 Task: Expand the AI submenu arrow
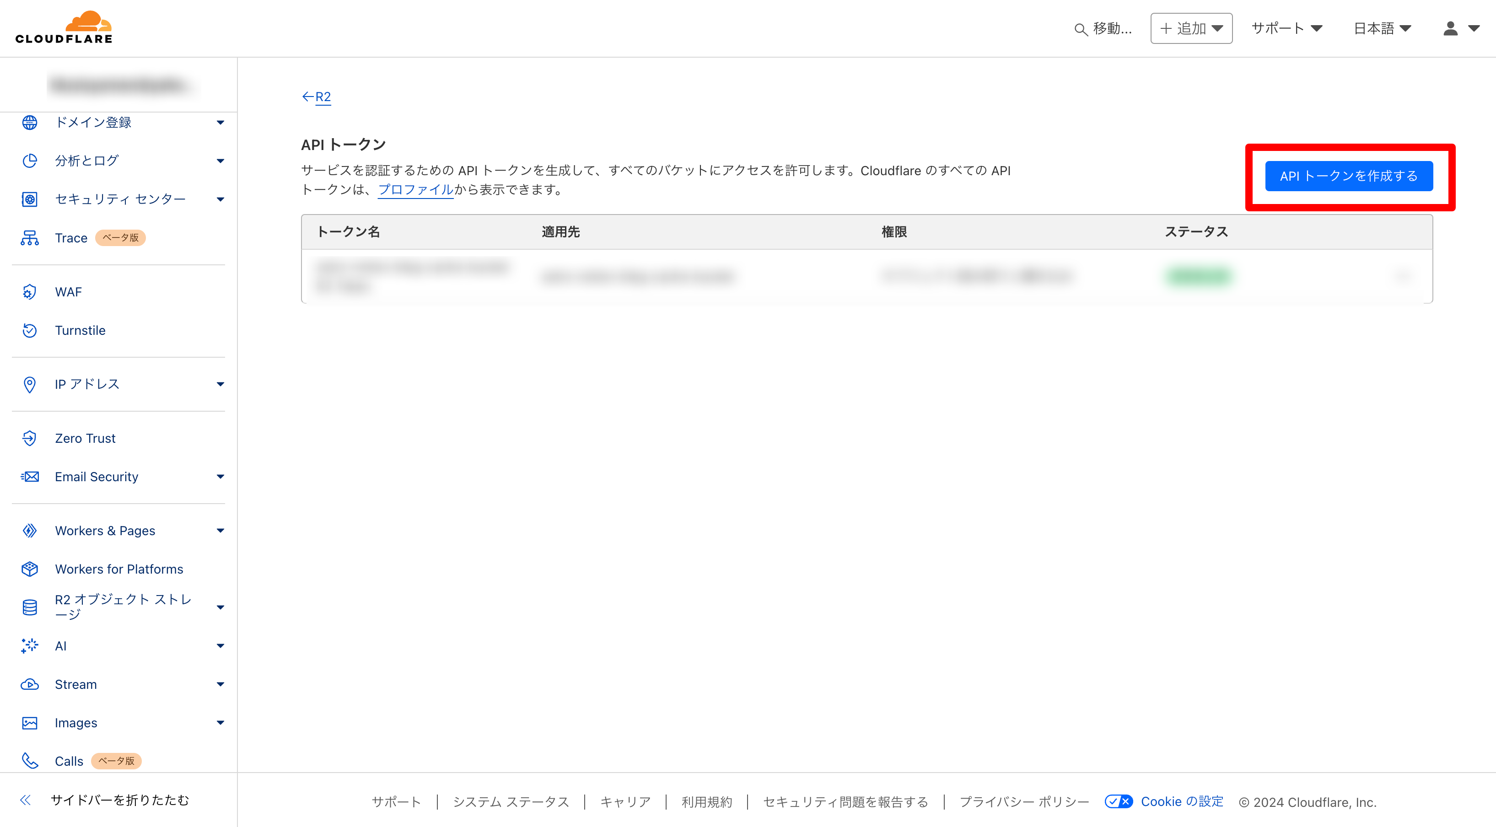[220, 646]
